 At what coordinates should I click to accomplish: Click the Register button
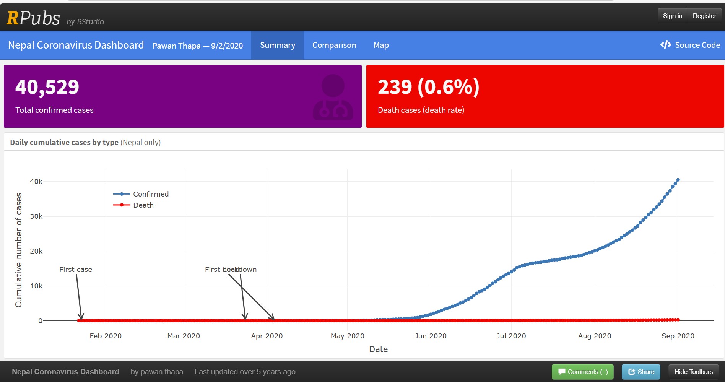[704, 16]
